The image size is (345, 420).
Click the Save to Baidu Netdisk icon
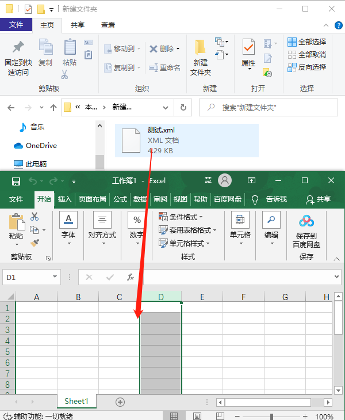tap(306, 221)
